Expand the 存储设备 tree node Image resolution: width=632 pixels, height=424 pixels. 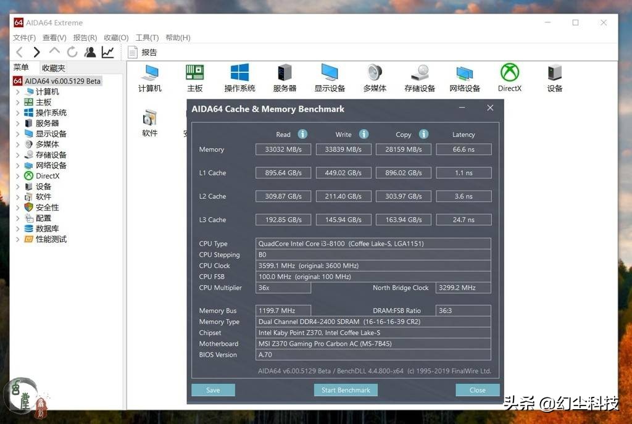(x=17, y=155)
